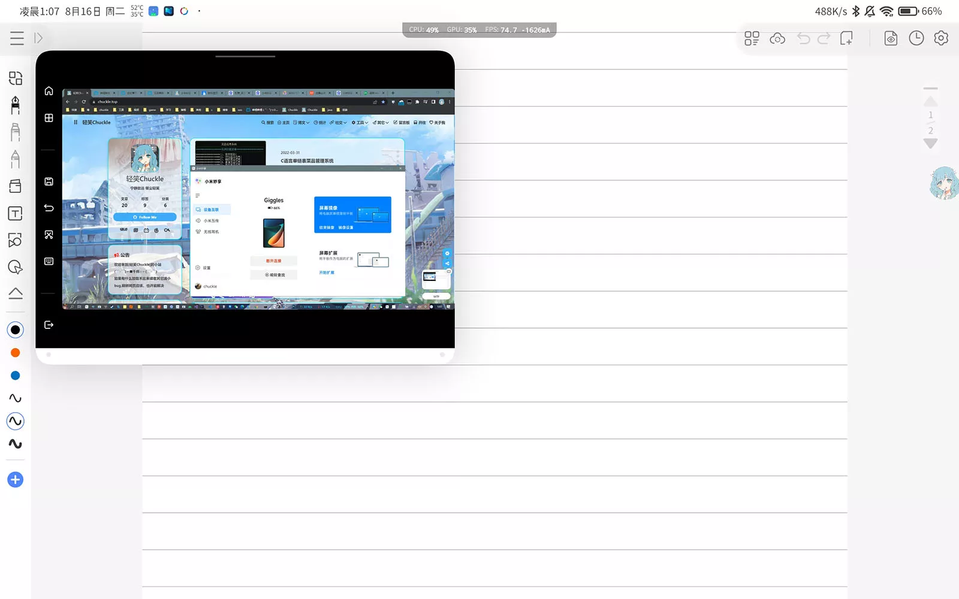This screenshot has height=599, width=959.
Task: Grab the mirror window top handle bar
Action: click(x=245, y=56)
